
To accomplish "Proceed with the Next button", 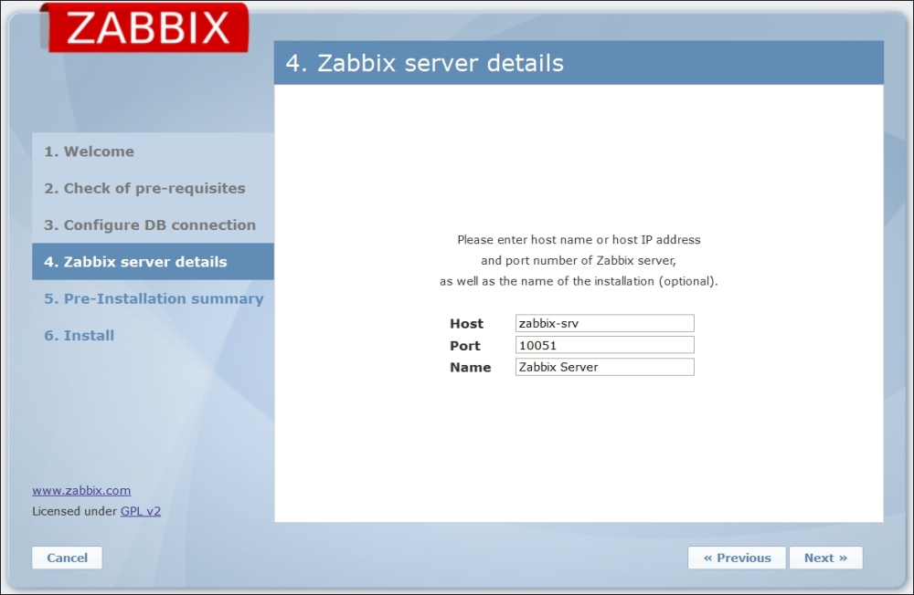I will click(x=825, y=558).
